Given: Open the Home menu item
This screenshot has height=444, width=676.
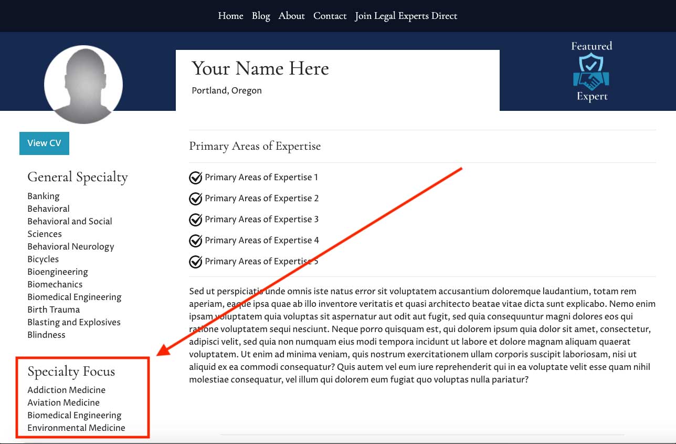Looking at the screenshot, I should coord(230,16).
